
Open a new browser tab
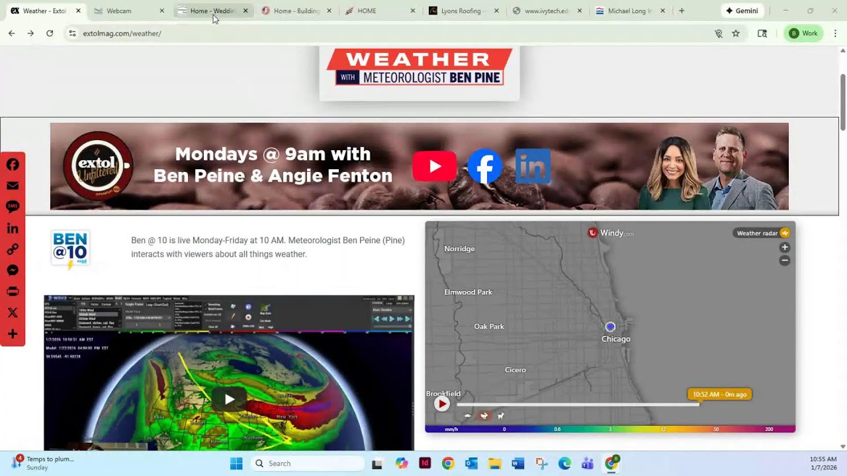pos(682,11)
